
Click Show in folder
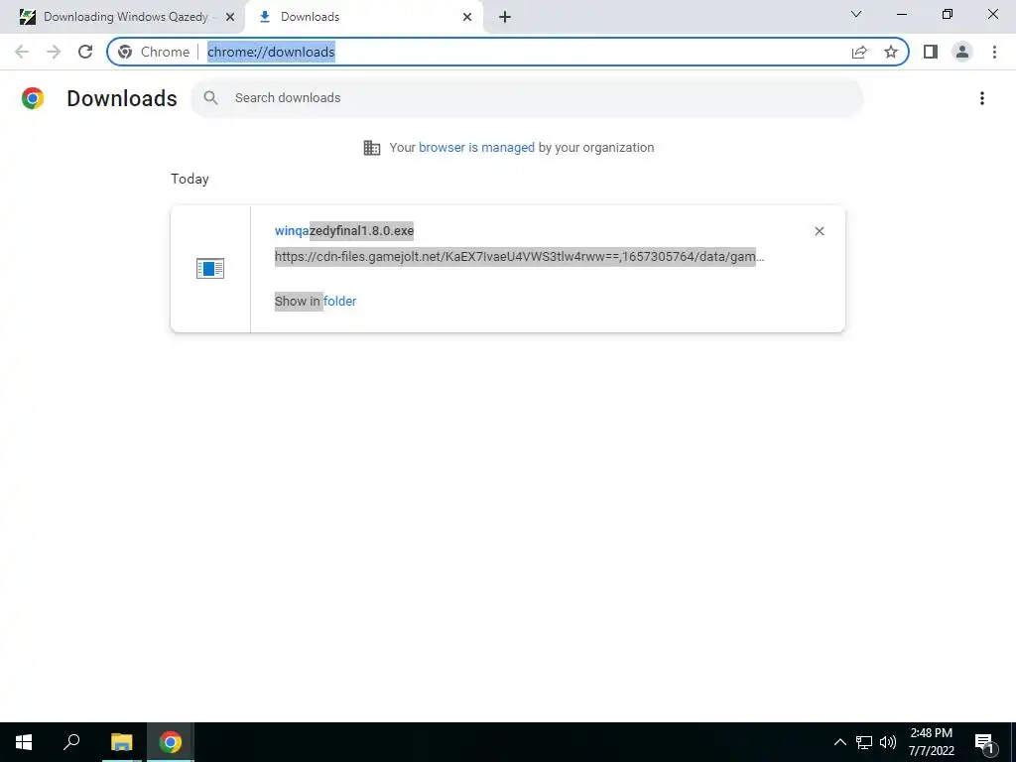pyautogui.click(x=316, y=301)
